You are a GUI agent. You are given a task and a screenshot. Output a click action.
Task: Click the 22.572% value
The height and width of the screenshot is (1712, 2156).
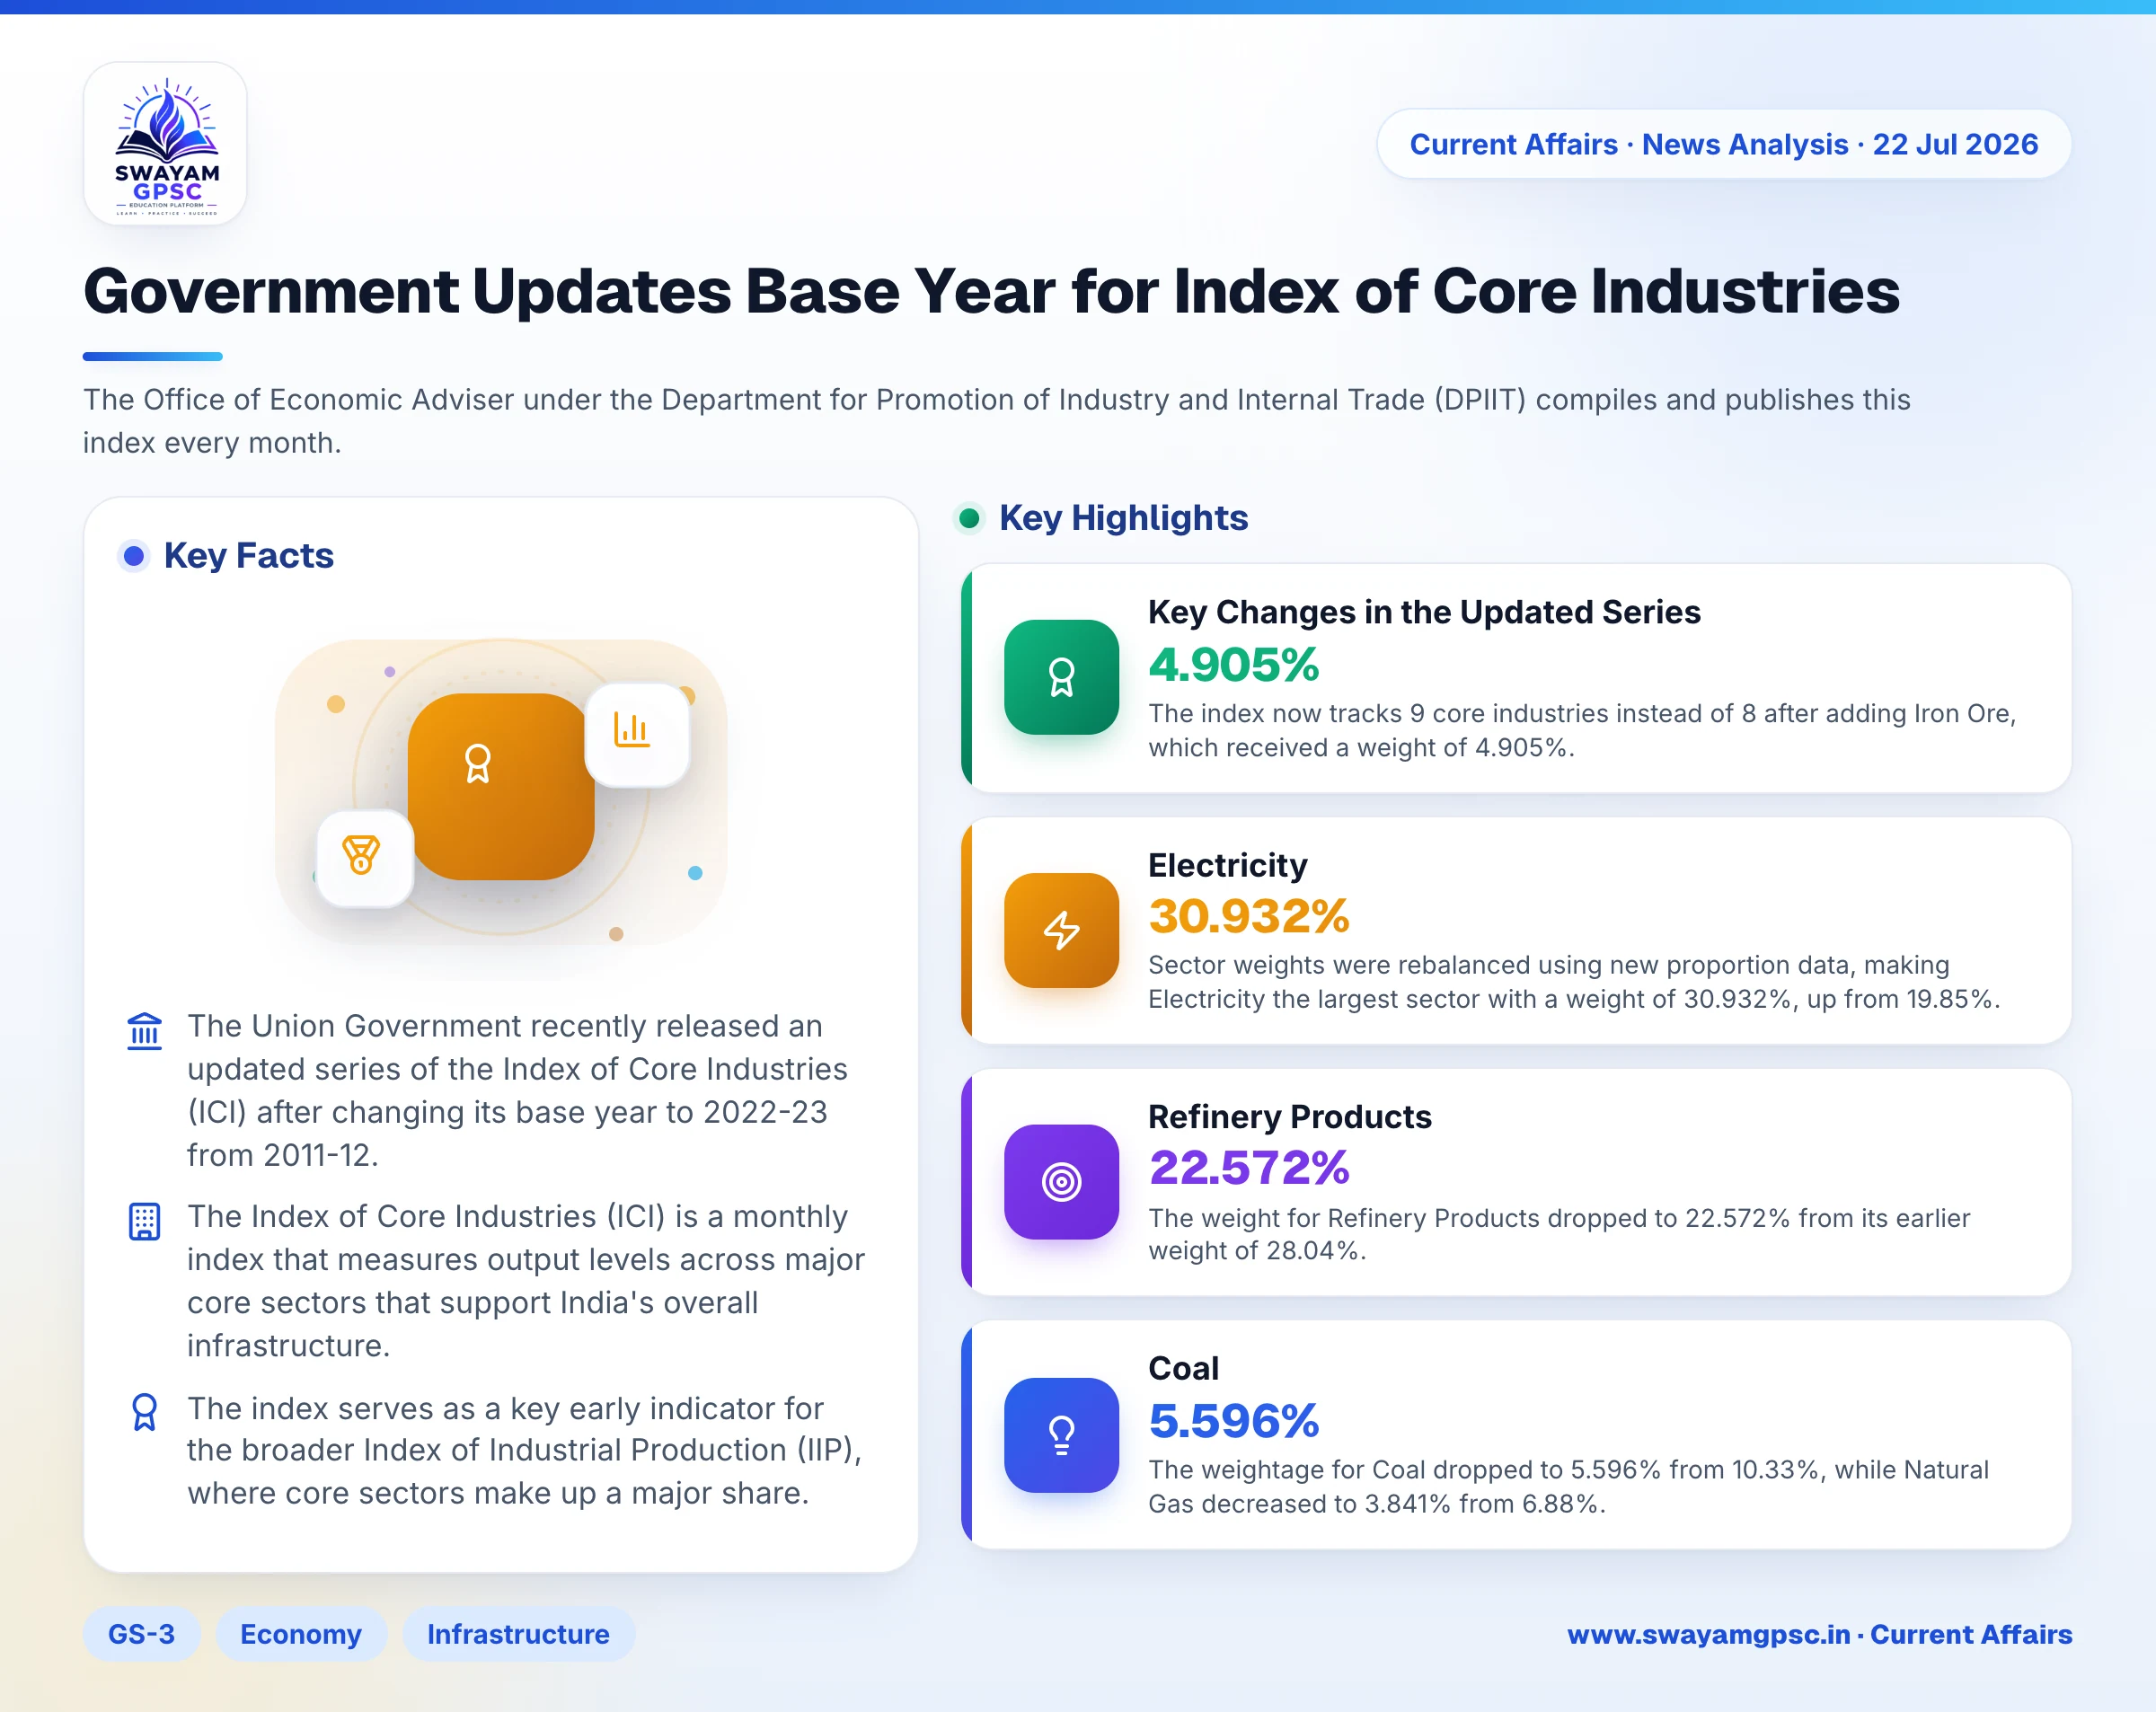point(1249,1167)
